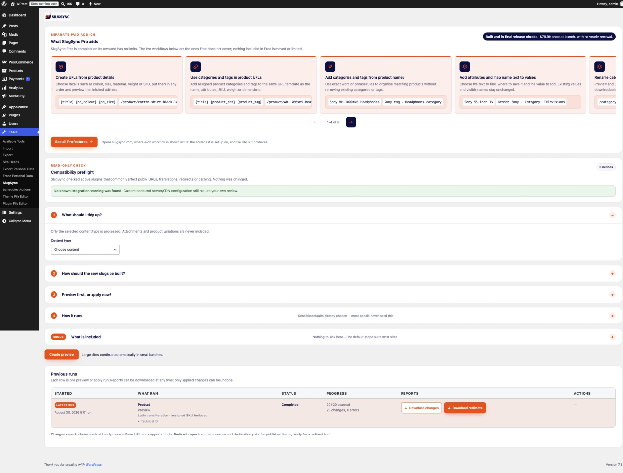
Task: Follow the WordPress footer link
Action: click(93, 465)
